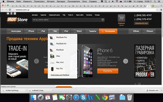Open the VK social icon

[x=8, y=14]
